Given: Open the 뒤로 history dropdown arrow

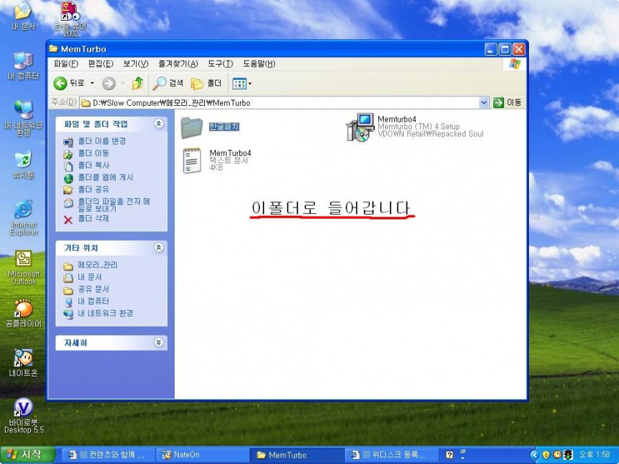Looking at the screenshot, I should [x=92, y=83].
